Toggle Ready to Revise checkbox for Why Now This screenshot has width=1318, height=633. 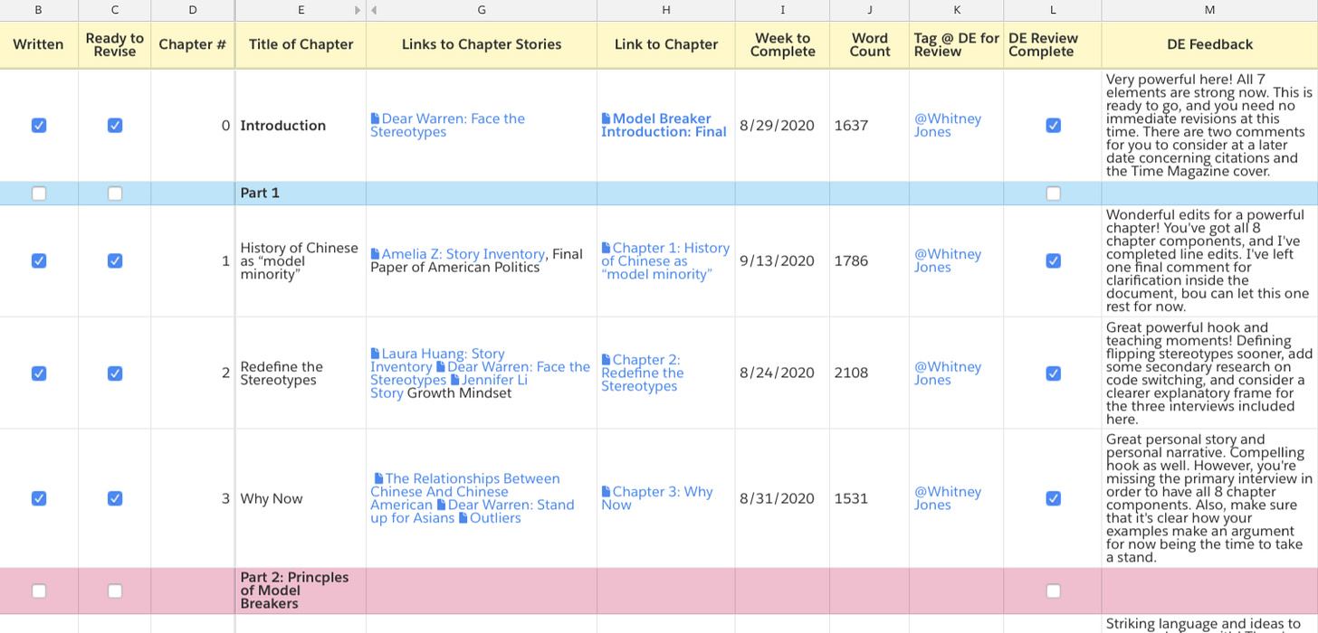(x=115, y=498)
